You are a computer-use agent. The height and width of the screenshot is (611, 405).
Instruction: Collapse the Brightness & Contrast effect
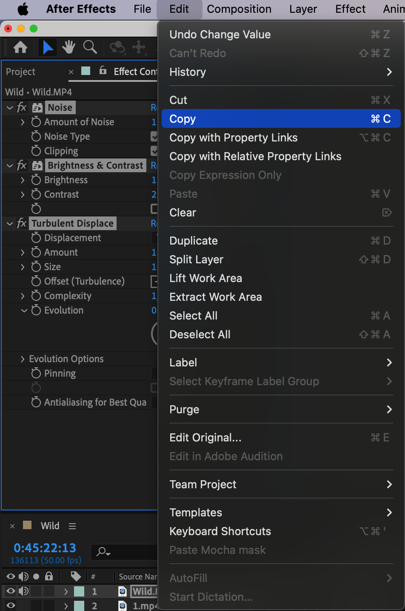[x=10, y=165]
